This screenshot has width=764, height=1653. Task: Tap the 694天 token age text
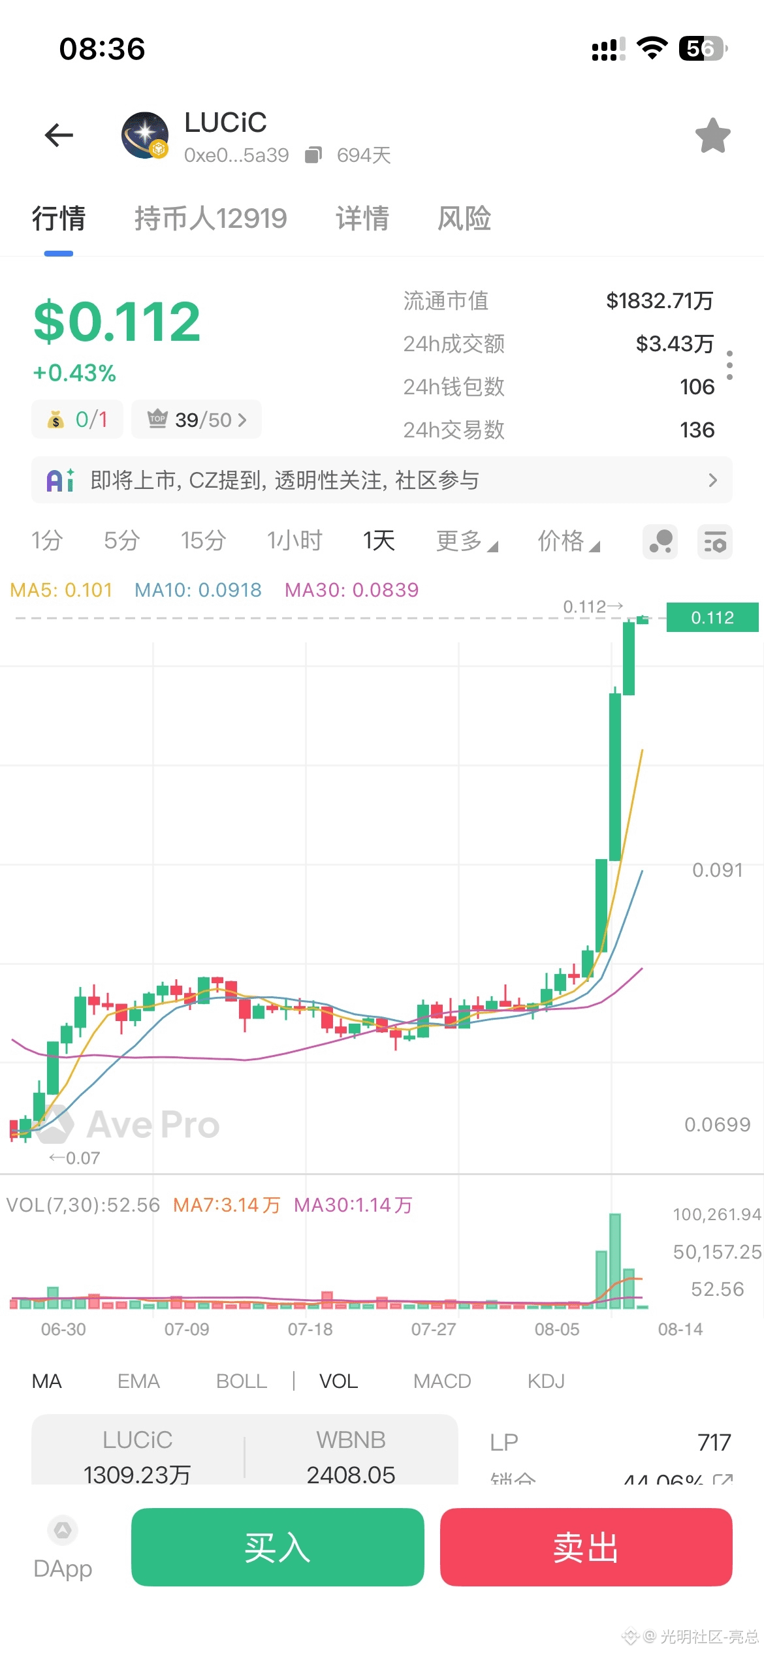click(x=364, y=155)
